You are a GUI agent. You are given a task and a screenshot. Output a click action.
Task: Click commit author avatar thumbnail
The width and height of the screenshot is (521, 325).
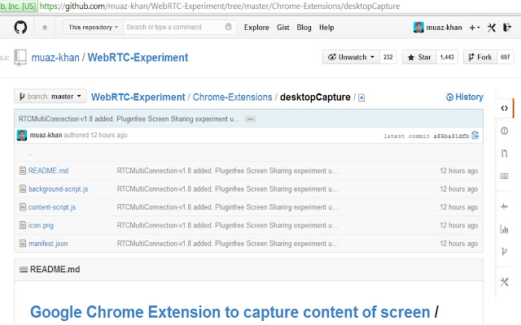point(22,136)
